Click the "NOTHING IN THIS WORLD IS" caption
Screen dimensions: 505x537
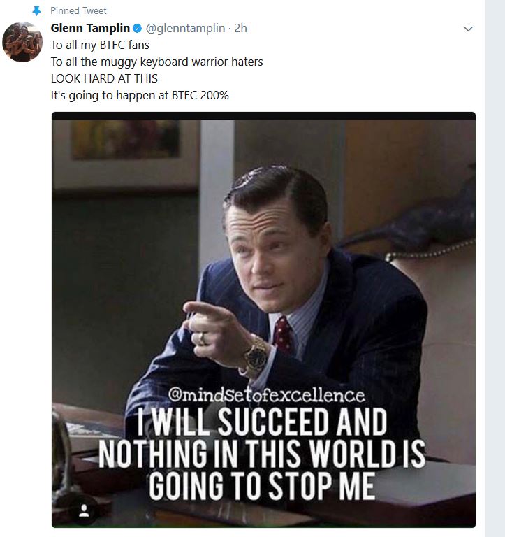(x=262, y=454)
